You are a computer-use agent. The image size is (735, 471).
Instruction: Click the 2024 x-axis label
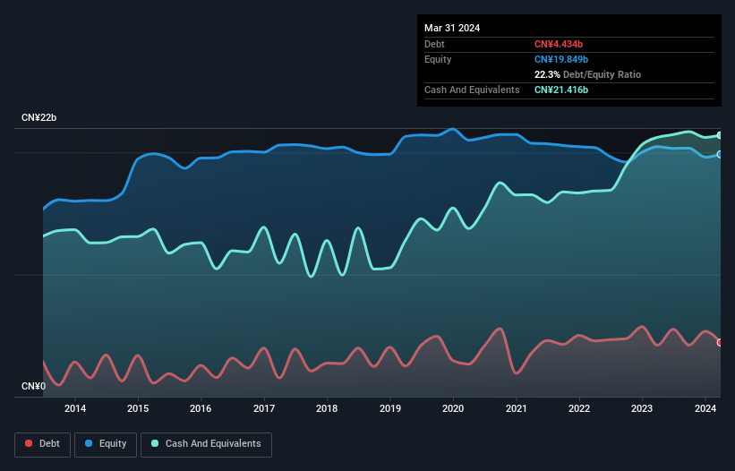tap(705, 408)
